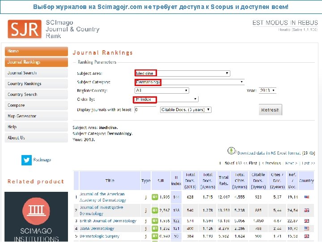Open About Us in the sidebar
The width and height of the screenshot is (322, 242).
click(x=36, y=138)
